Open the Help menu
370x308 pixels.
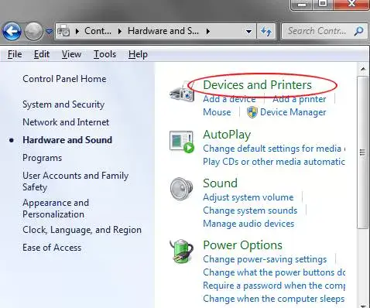(x=138, y=54)
